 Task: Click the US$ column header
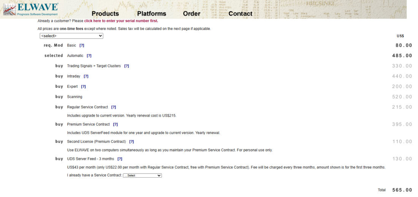click(400, 36)
